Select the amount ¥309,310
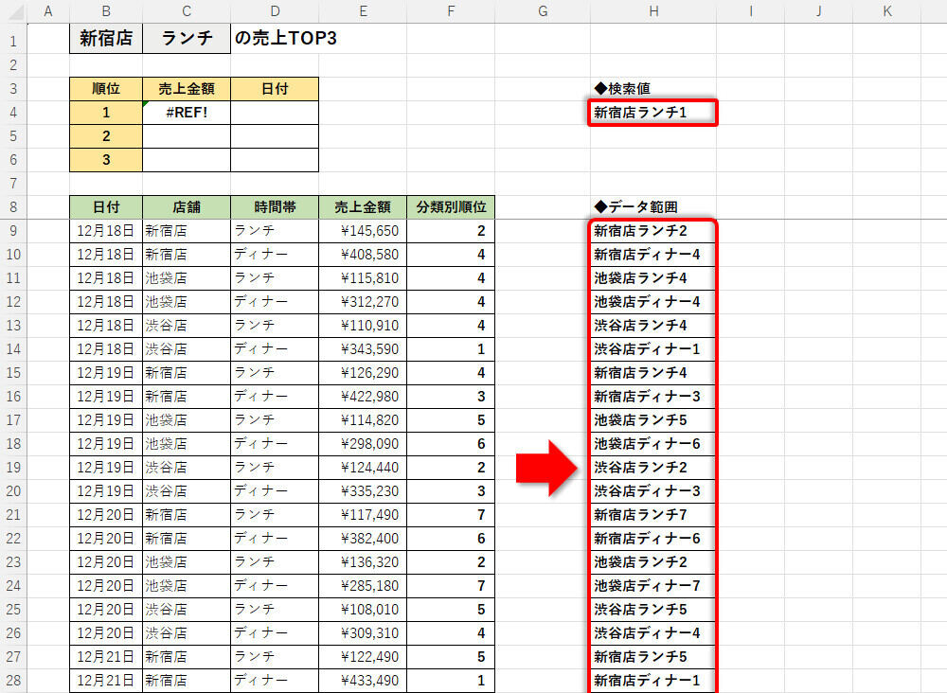The height and width of the screenshot is (693, 947). (x=363, y=633)
